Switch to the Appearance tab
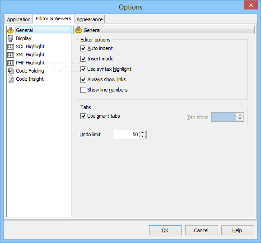Screen dimensions: 261x243 [x=89, y=19]
